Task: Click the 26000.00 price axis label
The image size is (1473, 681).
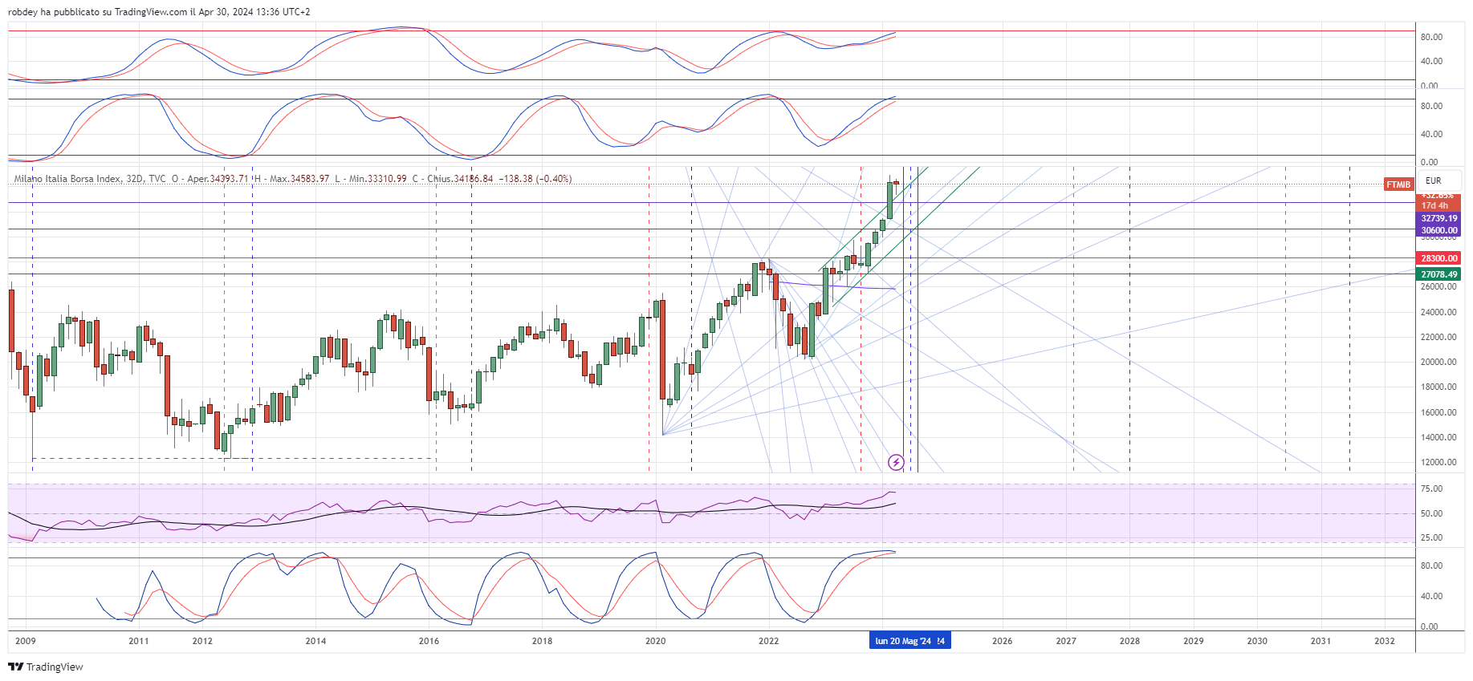Action: point(1438,286)
